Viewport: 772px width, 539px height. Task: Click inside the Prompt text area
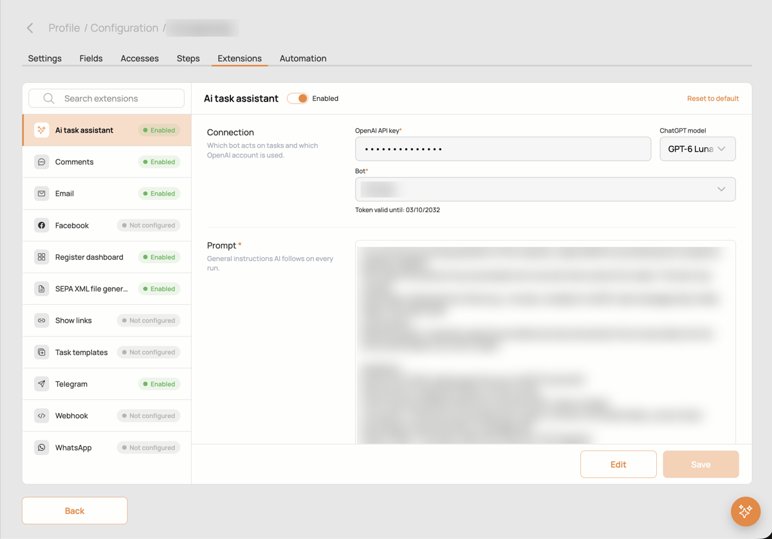pyautogui.click(x=545, y=342)
